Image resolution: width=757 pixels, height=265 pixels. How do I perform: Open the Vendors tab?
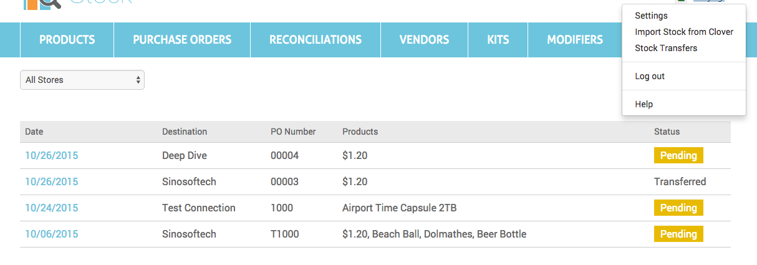tap(424, 40)
